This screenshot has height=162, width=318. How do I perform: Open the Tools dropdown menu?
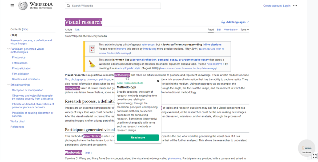[245, 30]
